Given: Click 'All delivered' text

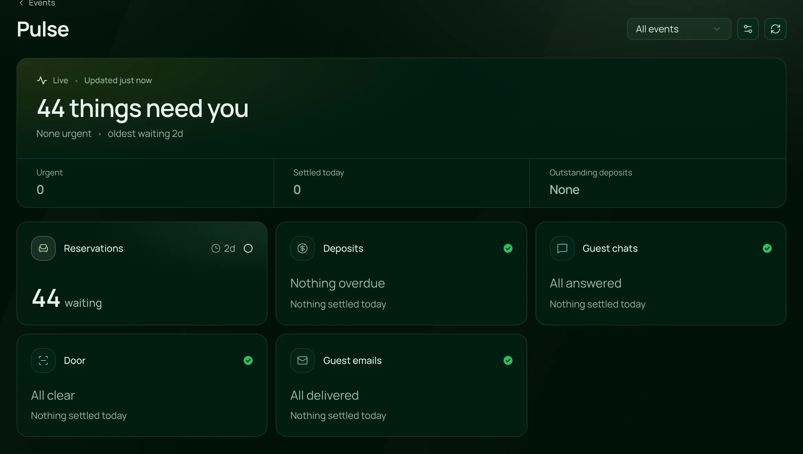Looking at the screenshot, I should coord(324,396).
